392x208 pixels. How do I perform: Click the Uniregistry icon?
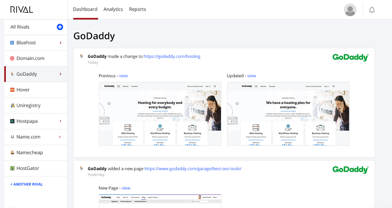[x=12, y=105]
